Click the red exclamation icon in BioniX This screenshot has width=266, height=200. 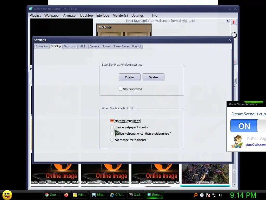click(x=234, y=22)
